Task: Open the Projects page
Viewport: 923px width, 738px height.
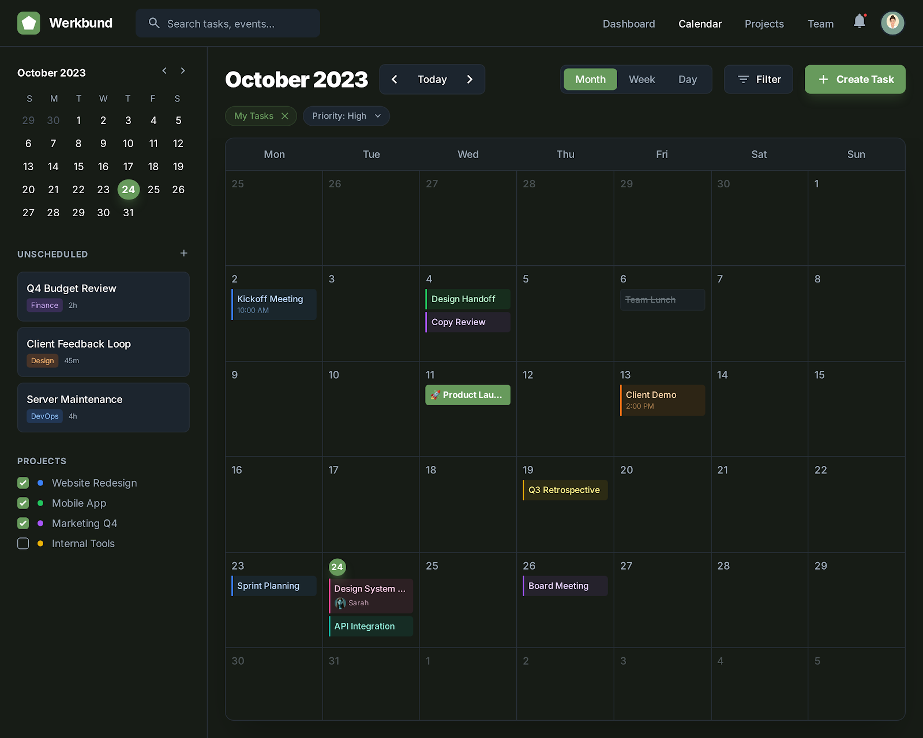Action: coord(764,24)
